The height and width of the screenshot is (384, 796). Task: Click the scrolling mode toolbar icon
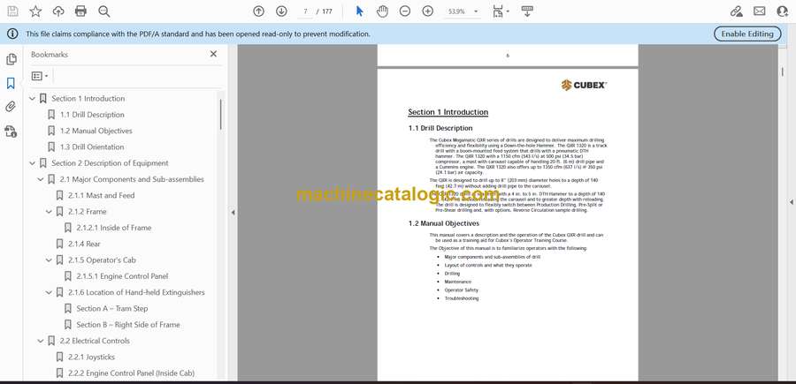click(527, 11)
